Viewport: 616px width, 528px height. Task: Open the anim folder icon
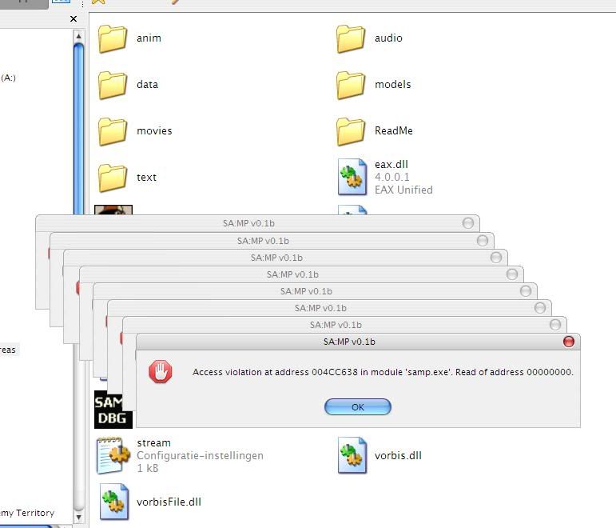113,38
